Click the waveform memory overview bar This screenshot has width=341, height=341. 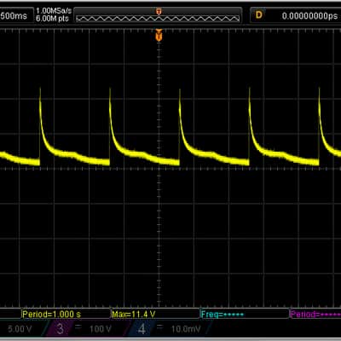coord(158,16)
